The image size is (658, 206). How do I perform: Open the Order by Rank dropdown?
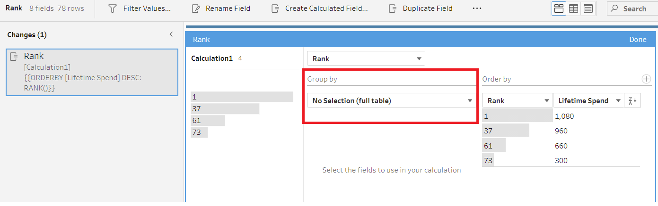click(517, 100)
